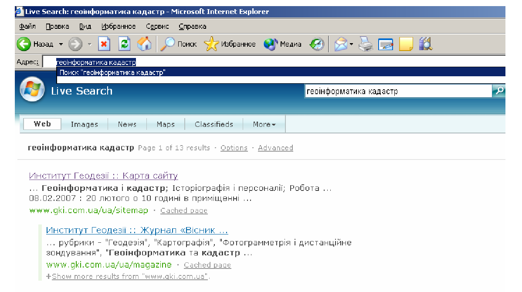Screen dimensions: 522x292
Task: Select the Поиск "геоінформатика кадастр" suggestion
Action: point(281,72)
